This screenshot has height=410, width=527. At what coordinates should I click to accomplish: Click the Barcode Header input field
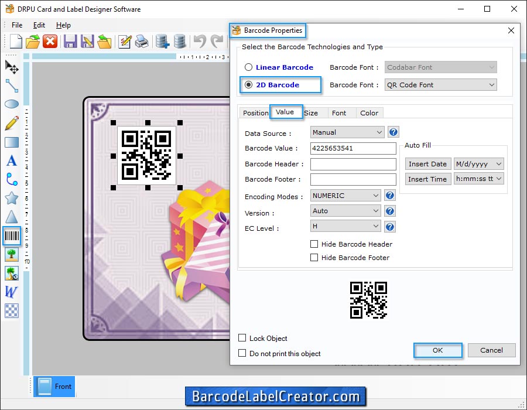353,164
